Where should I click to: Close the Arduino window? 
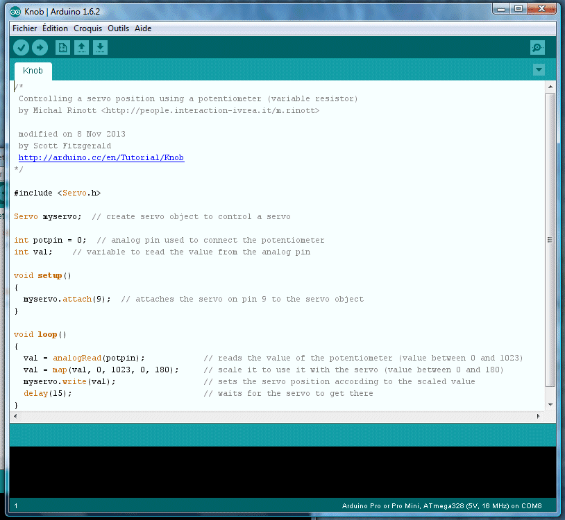point(541,9)
